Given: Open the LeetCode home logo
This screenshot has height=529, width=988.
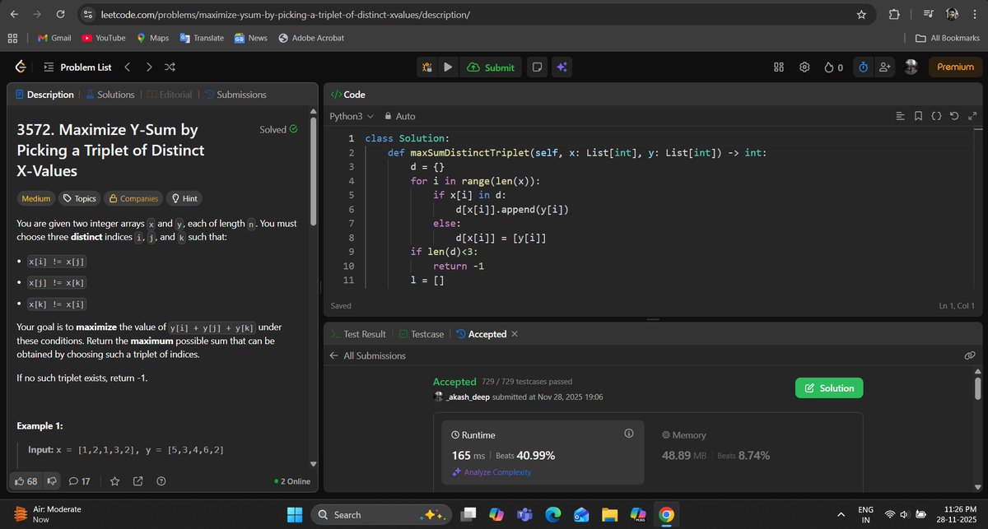Looking at the screenshot, I should [x=21, y=67].
